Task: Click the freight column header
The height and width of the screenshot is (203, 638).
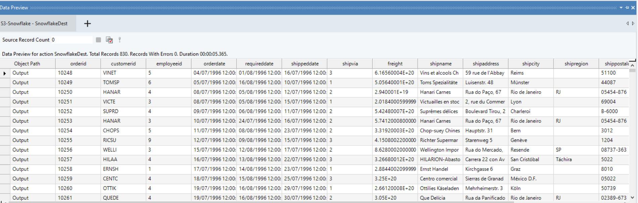Action: point(395,64)
